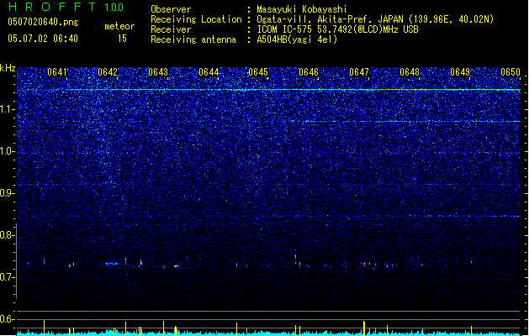Click the 0643 time marker
529x336 pixels.
(158, 72)
